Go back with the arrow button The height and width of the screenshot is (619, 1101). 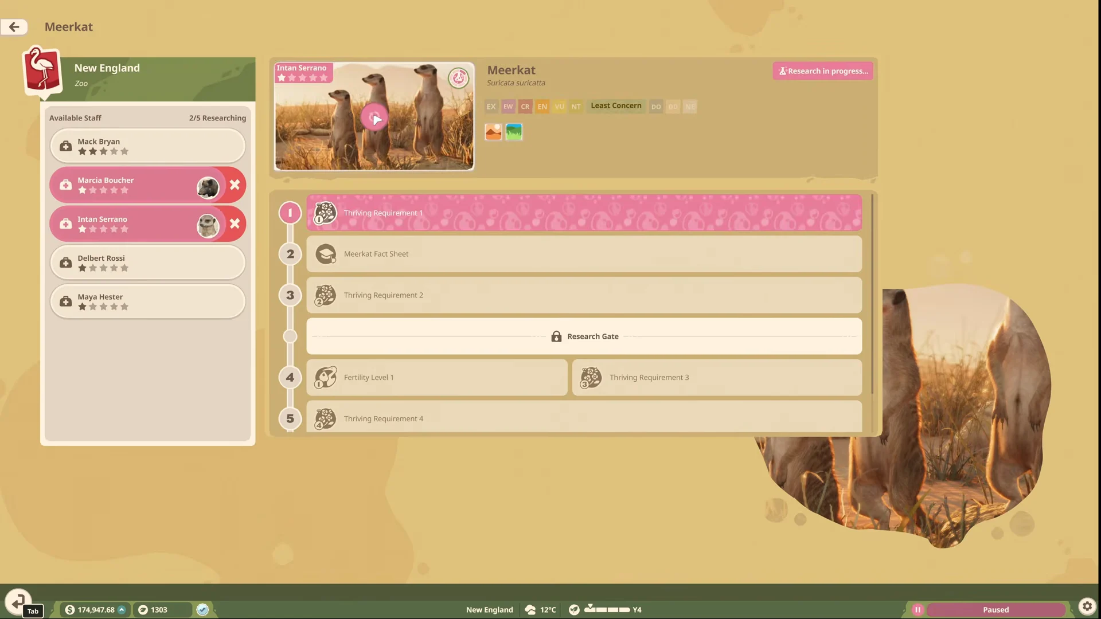pyautogui.click(x=14, y=26)
